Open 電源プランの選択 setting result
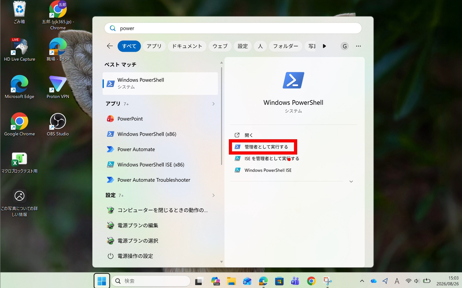 point(160,241)
